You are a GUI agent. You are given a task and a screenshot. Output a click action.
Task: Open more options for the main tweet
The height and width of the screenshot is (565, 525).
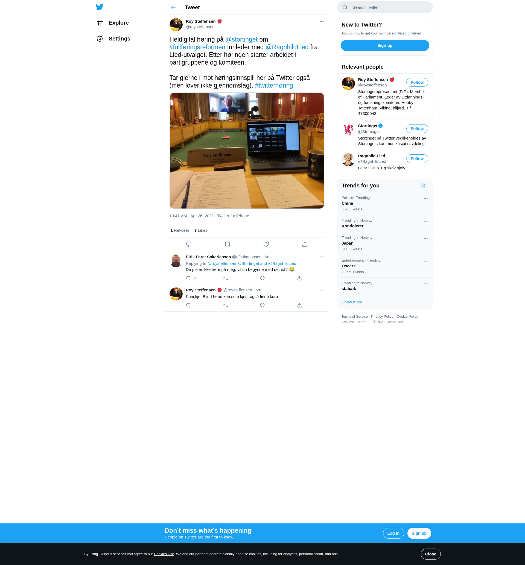(x=321, y=21)
